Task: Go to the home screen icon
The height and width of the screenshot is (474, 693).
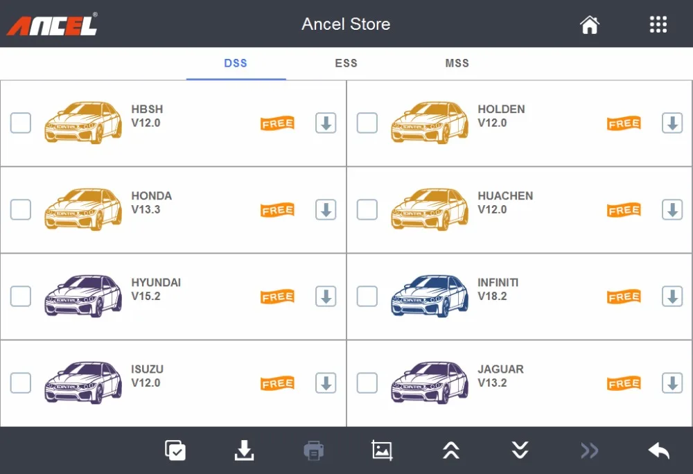Action: (590, 25)
